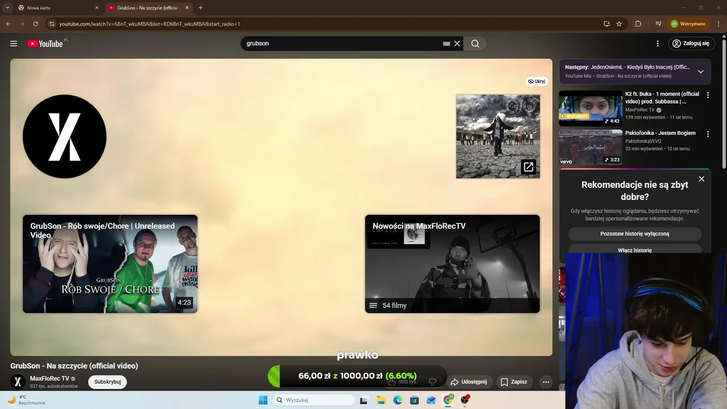This screenshot has width=727, height=409.
Task: Go back in browser history
Action: pos(8,24)
